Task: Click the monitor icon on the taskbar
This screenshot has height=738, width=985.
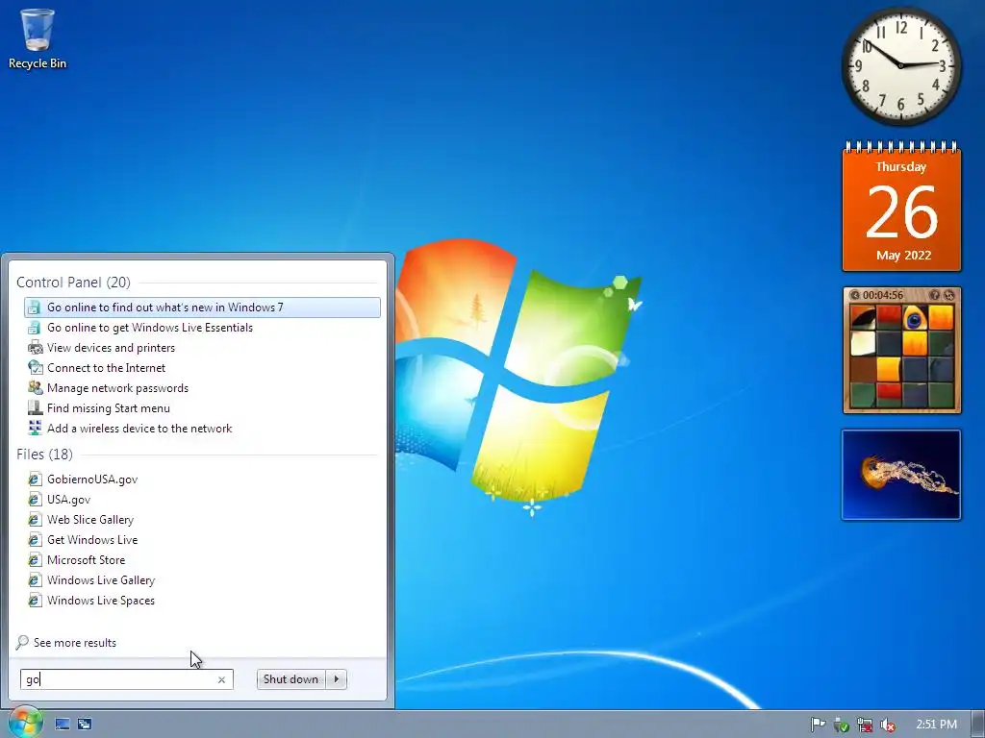Action: point(63,725)
